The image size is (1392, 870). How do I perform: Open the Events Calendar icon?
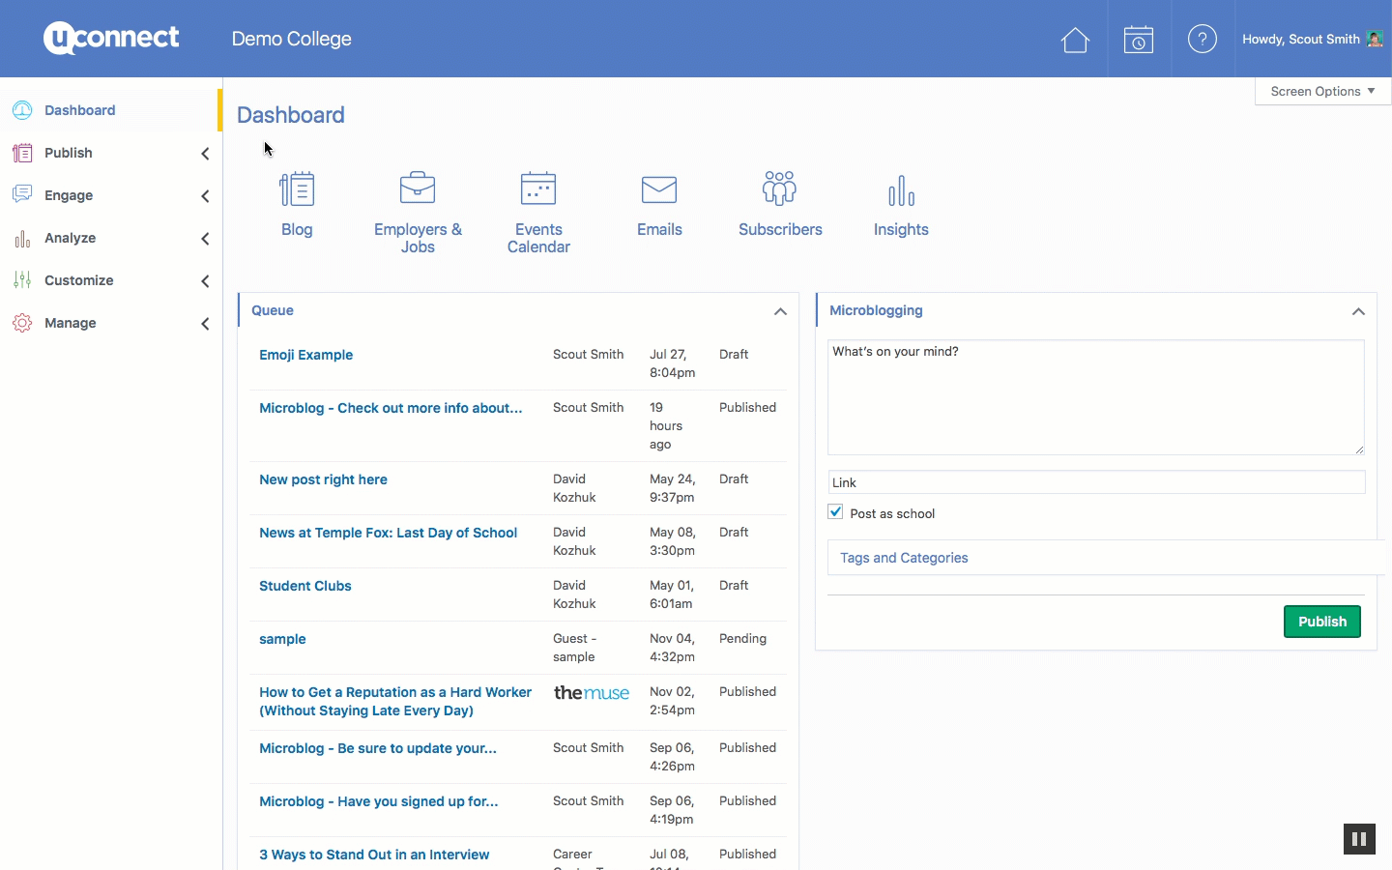point(538,188)
